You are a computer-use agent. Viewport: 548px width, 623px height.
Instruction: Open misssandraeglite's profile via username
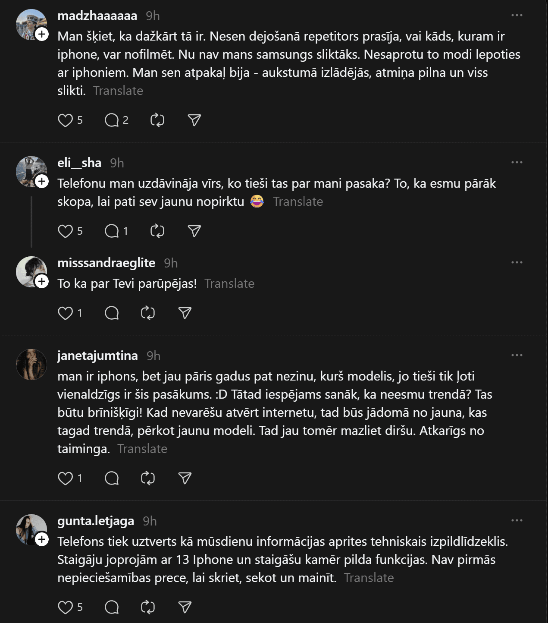pos(106,263)
